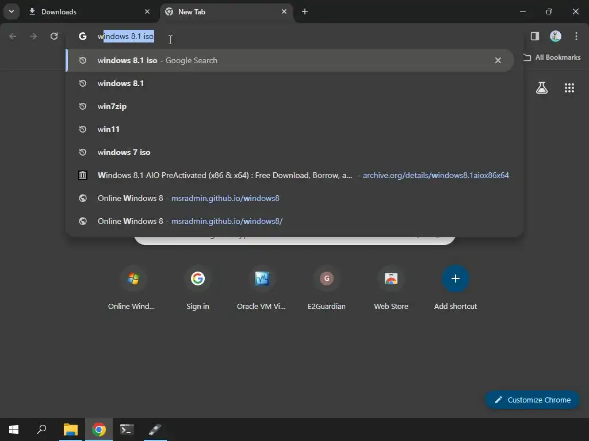Open the Chrome side panel

coord(534,36)
